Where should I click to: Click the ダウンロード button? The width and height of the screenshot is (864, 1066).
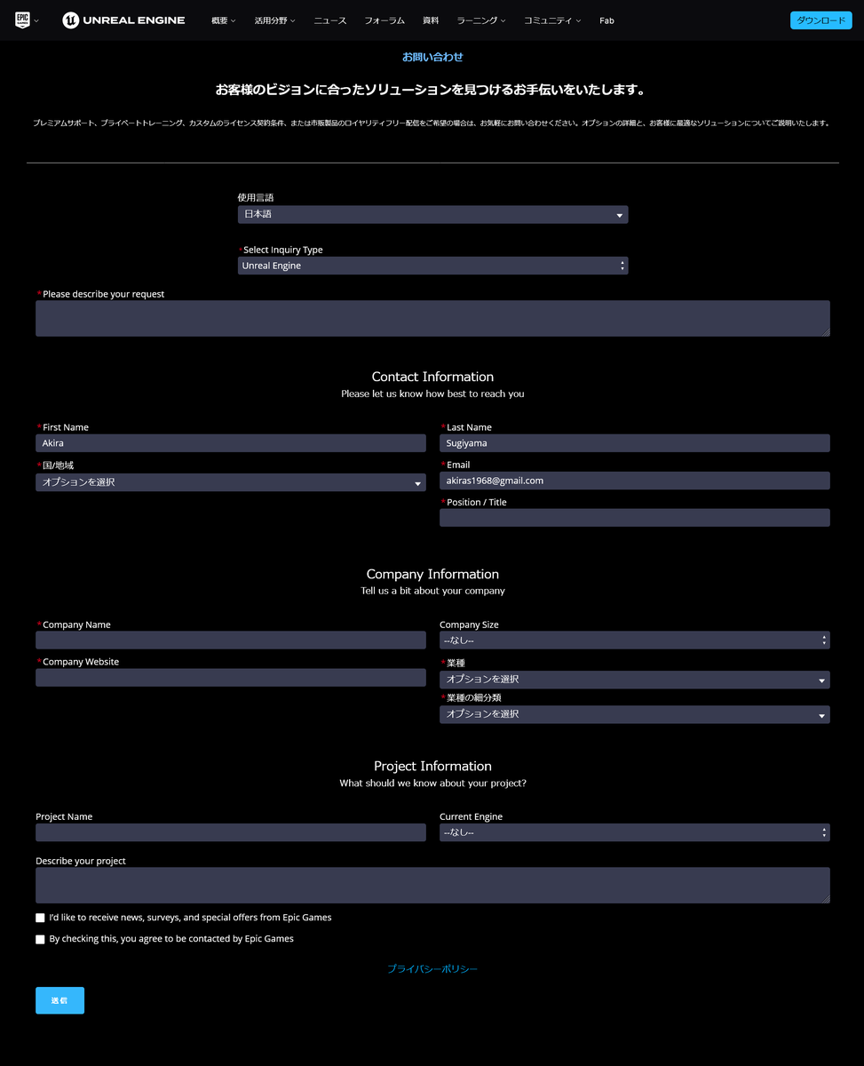pyautogui.click(x=820, y=20)
